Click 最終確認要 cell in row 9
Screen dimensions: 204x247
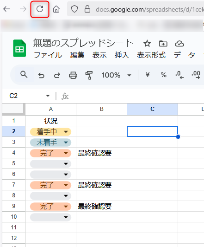click(101, 206)
